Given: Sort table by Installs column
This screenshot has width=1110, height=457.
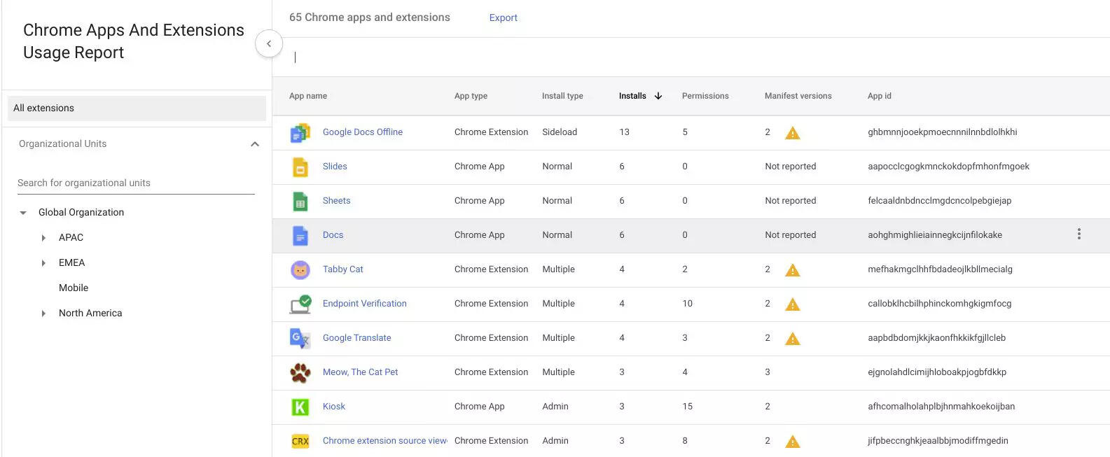Looking at the screenshot, I should coord(632,96).
